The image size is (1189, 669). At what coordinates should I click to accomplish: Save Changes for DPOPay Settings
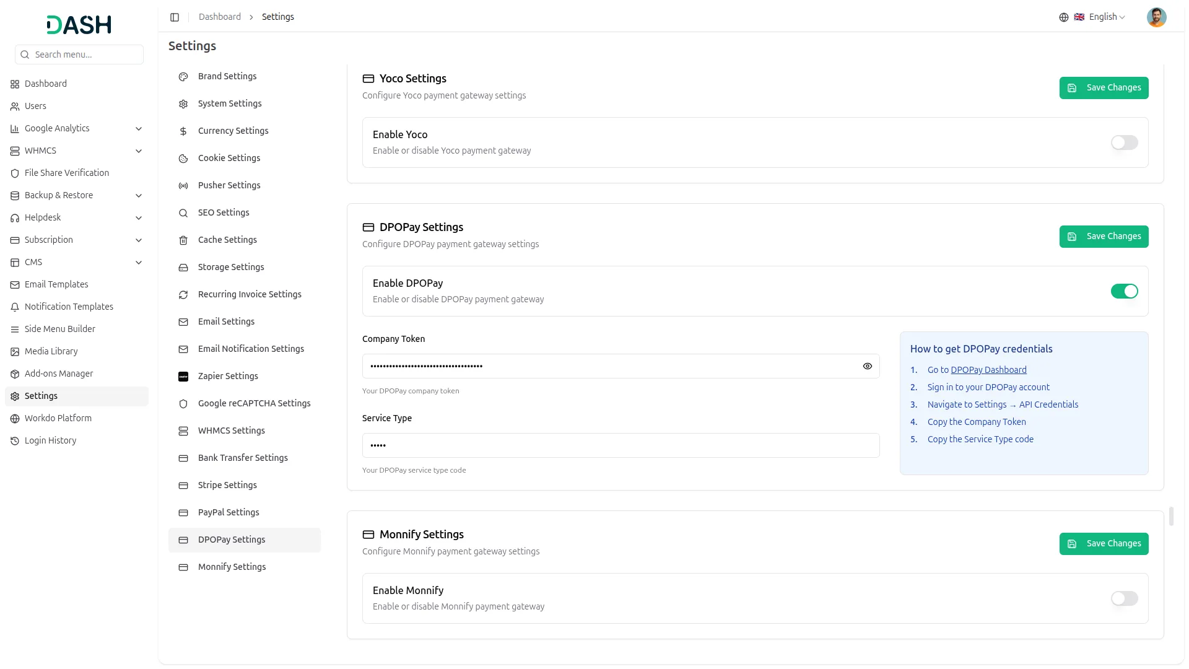click(x=1104, y=237)
